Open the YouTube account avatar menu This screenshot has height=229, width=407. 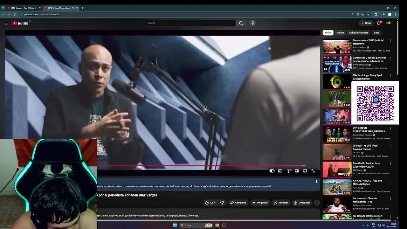(x=389, y=23)
